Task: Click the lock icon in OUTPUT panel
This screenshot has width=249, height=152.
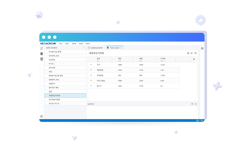Action: [x=196, y=104]
